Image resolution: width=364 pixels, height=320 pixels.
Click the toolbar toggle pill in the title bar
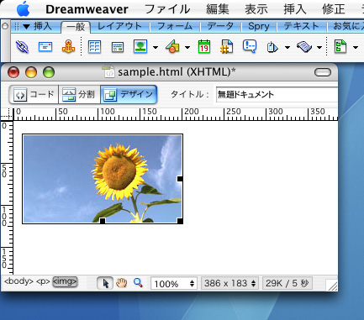[x=323, y=72]
